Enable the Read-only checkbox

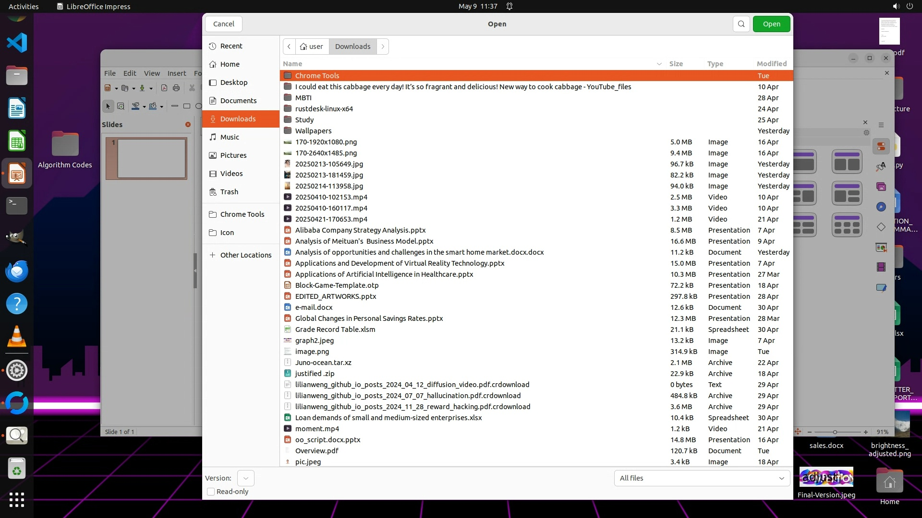point(211,492)
